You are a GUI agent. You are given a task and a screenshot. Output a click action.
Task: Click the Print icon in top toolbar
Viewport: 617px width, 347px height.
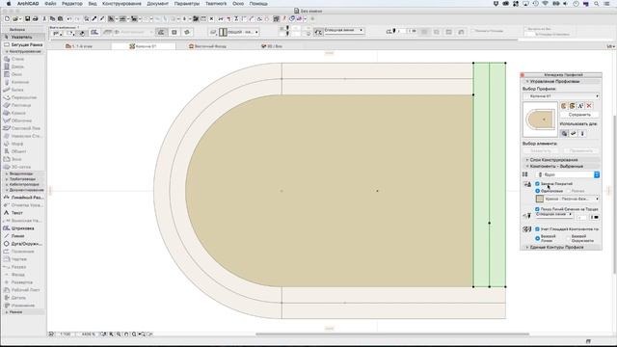pos(35,19)
